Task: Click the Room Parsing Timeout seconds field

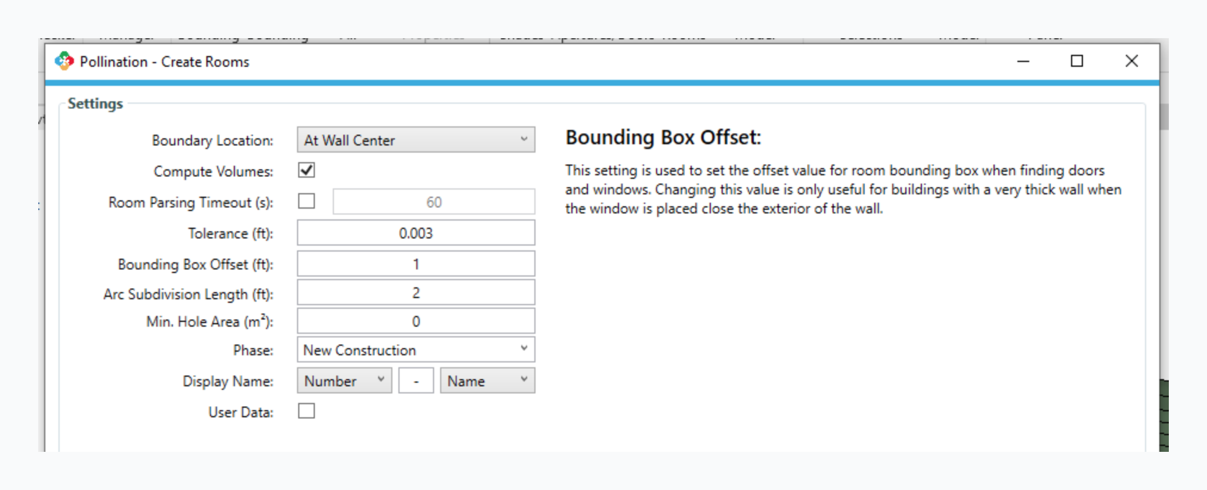Action: coord(434,202)
